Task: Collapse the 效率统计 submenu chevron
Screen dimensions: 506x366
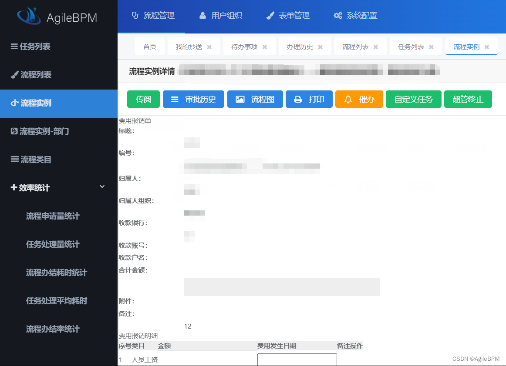Action: pos(102,187)
